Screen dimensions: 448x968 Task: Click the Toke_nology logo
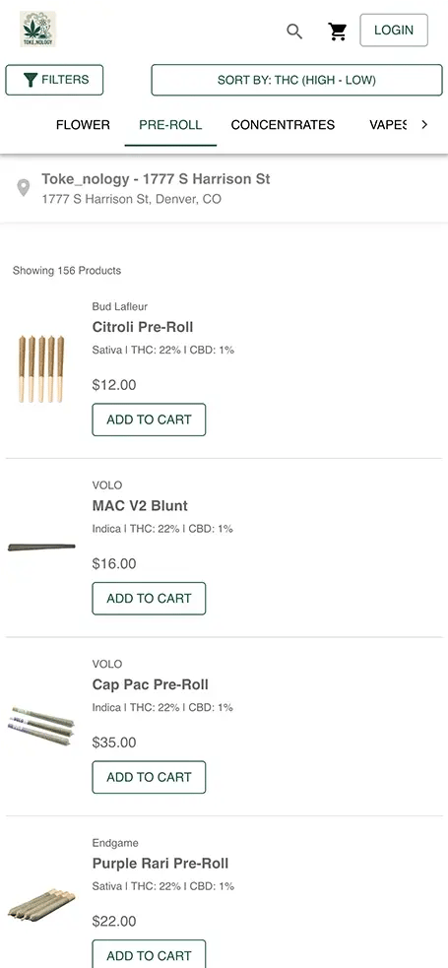pos(37,29)
